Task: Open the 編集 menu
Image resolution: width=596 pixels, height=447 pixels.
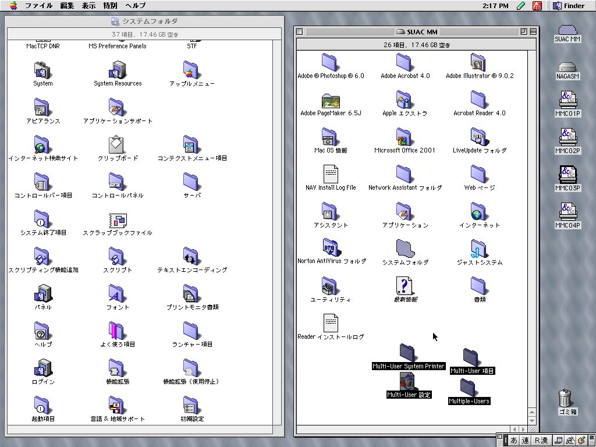Action: 67,5
